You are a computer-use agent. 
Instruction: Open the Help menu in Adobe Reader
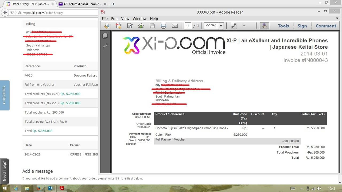point(154,19)
